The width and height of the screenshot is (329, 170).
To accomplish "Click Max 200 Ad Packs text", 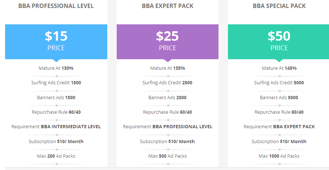I will [56, 156].
